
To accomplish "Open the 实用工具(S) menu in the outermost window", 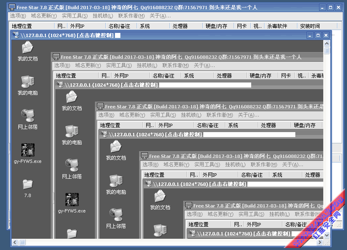I will click(x=75, y=16).
